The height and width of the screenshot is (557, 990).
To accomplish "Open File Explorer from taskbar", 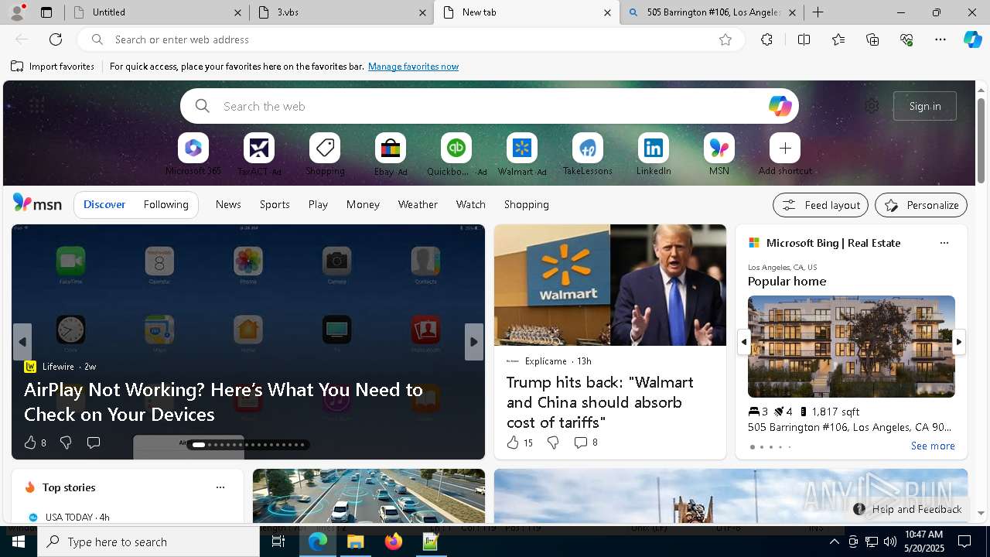I will pos(355,542).
